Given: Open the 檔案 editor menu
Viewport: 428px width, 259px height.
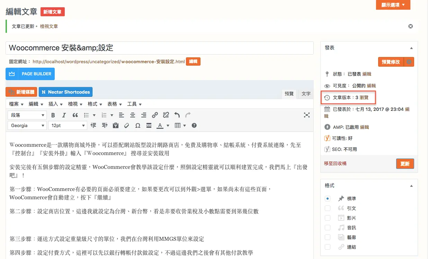Looking at the screenshot, I should pyautogui.click(x=16, y=104).
